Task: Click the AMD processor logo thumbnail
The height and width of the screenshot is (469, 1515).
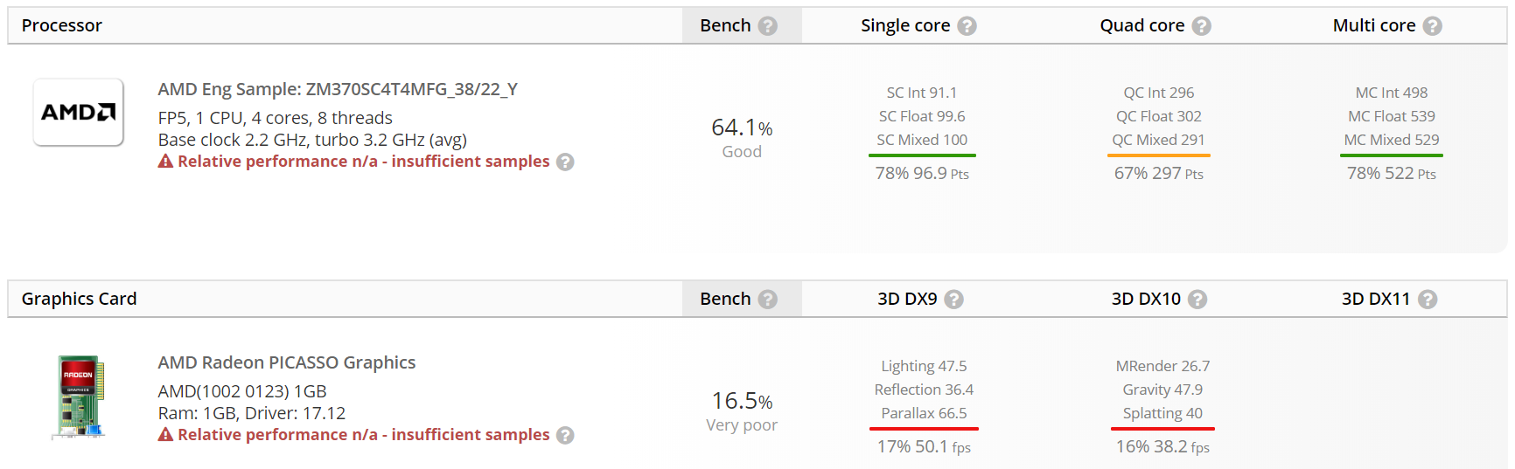Action: coord(79,112)
